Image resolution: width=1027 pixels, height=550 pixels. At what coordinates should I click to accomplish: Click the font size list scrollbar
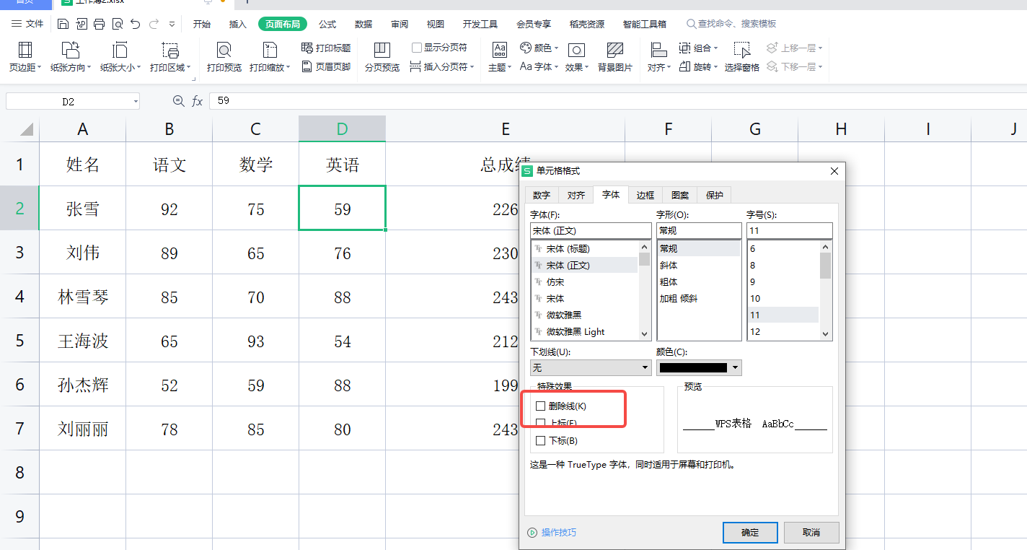tap(826, 290)
